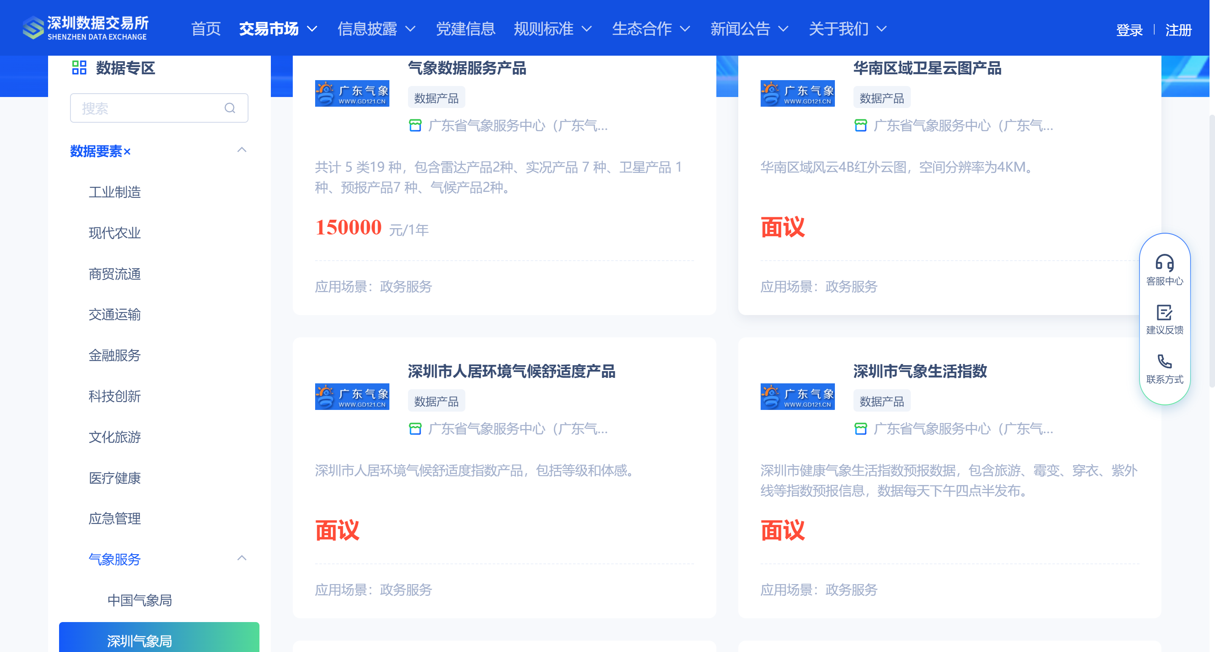The image size is (1215, 652).
Task: Click the 150000 元/1年 price
Action: pyautogui.click(x=372, y=228)
